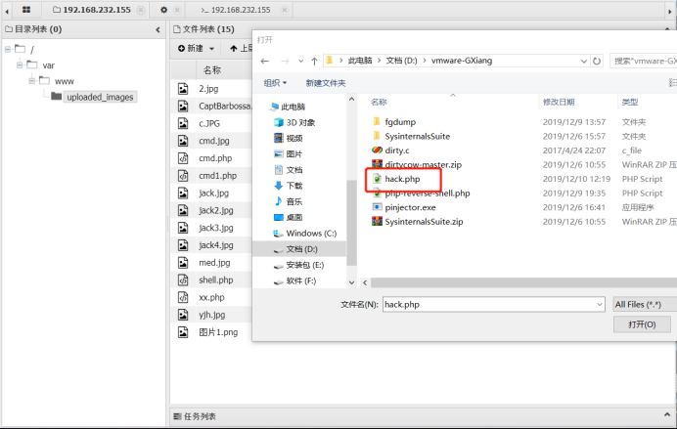Select 此电脑 in the navigation pane
677x429 pixels.
[293, 107]
